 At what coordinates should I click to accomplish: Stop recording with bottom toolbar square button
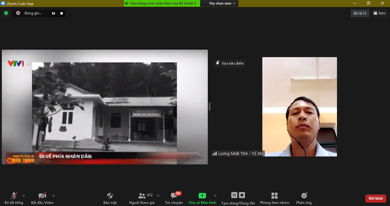click(x=242, y=195)
